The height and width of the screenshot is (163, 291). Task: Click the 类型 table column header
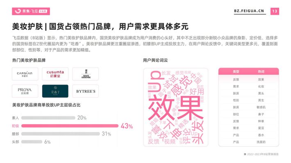point(236,71)
